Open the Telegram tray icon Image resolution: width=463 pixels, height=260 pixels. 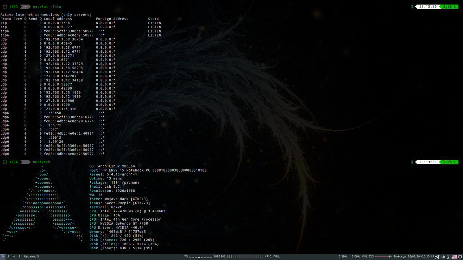click(437, 256)
